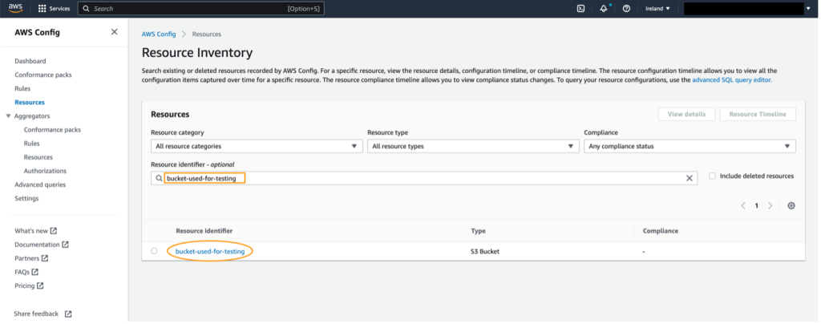Launch CloudShell from top bar icon
This screenshot has height=324, width=821.
(x=580, y=8)
